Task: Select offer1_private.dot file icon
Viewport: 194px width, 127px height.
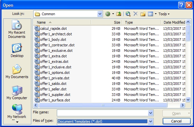Action: click(x=37, y=78)
